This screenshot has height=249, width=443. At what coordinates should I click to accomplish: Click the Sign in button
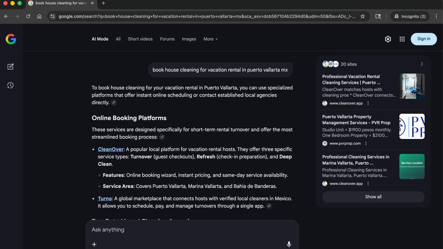[x=423, y=39]
